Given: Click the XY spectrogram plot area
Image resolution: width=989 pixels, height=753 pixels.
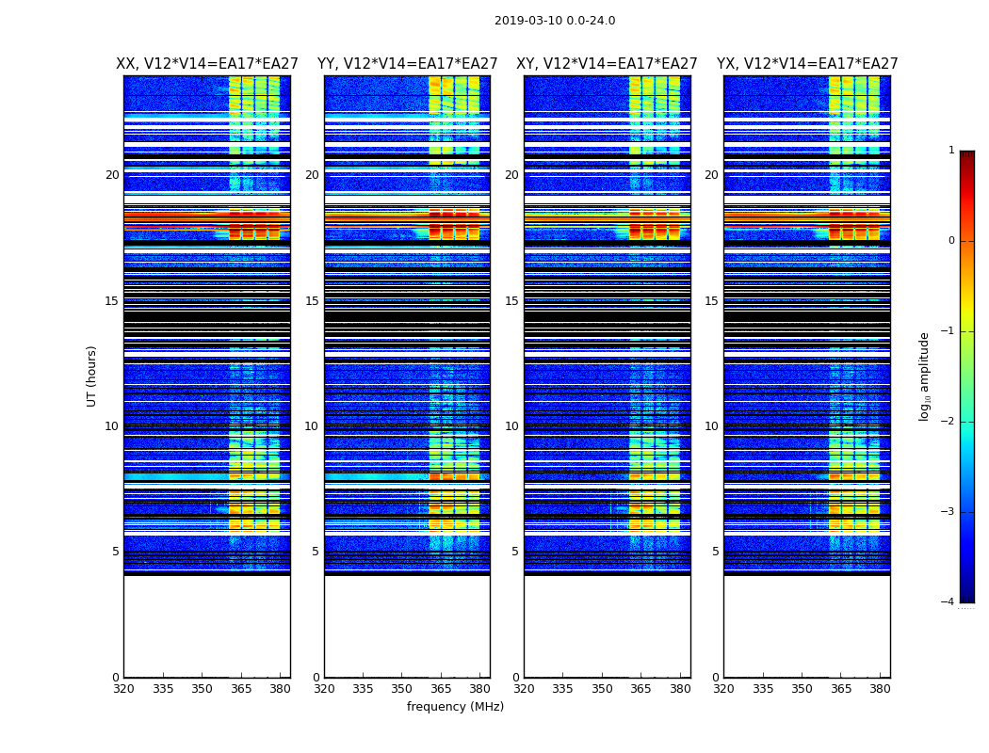Looking at the screenshot, I should pos(607,376).
